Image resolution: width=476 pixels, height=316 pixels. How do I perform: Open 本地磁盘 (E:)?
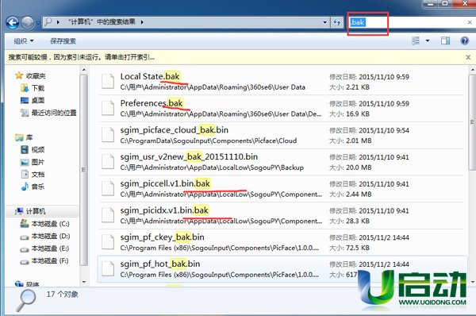click(44, 249)
